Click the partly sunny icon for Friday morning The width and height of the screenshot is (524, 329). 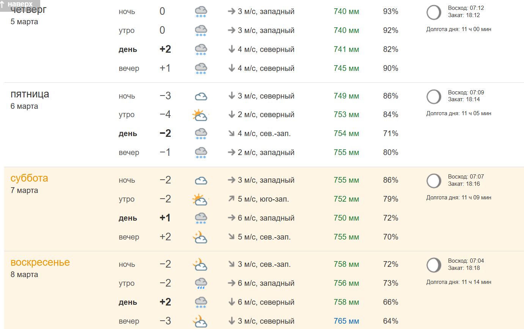coord(200,115)
